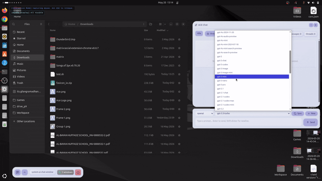Open the Workspace desktop folder
This screenshot has width=322, height=181.
(280, 170)
